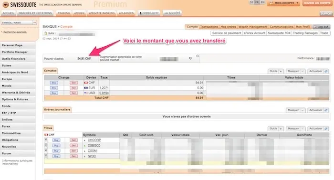This screenshot has width=334, height=180.
Task: Open Portfolio Manager in sidebar
Action: tap(18, 52)
